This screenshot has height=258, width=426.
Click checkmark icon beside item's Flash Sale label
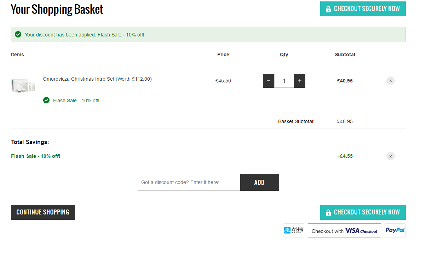pyautogui.click(x=46, y=100)
